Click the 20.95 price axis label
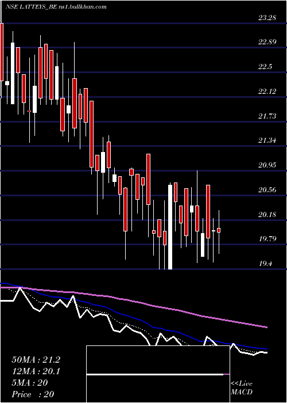 (x=267, y=165)
